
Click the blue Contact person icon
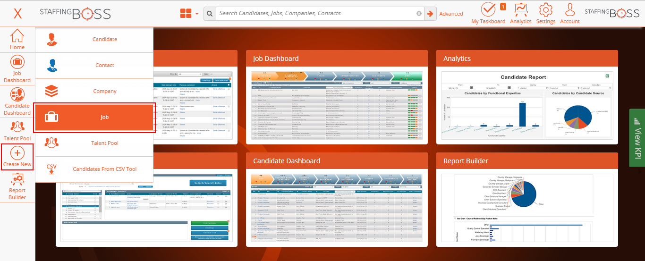pyautogui.click(x=51, y=65)
